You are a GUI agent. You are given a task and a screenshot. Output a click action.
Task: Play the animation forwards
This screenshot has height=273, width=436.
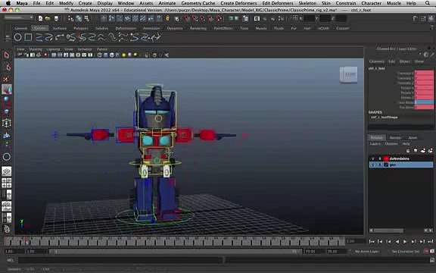point(405,241)
